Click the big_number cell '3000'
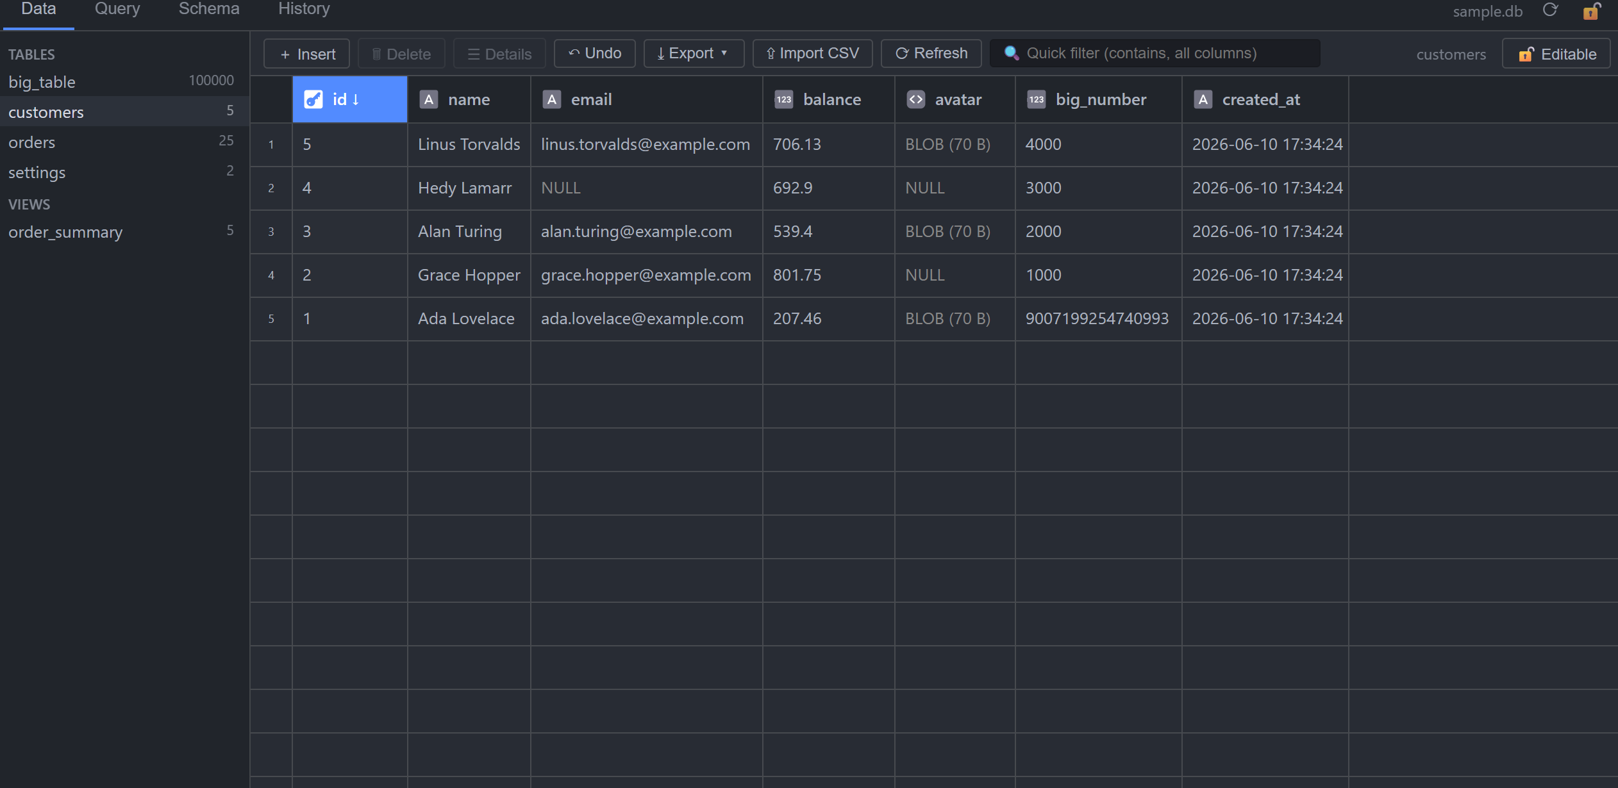 click(1099, 188)
